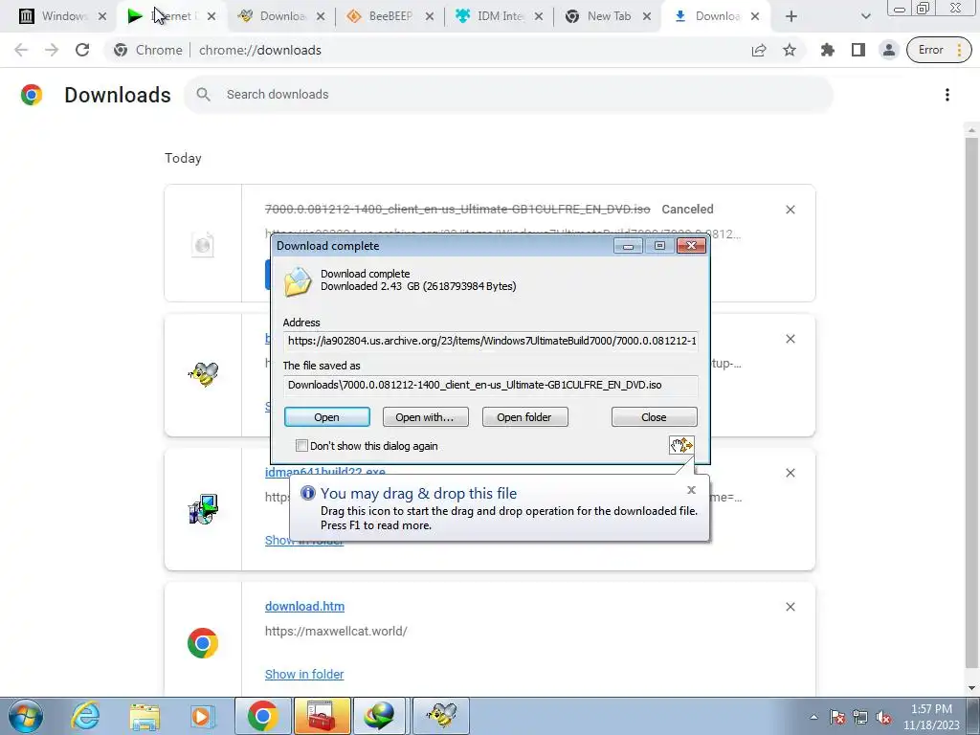Show download.htm in folder
This screenshot has width=980, height=735.
tap(304, 675)
